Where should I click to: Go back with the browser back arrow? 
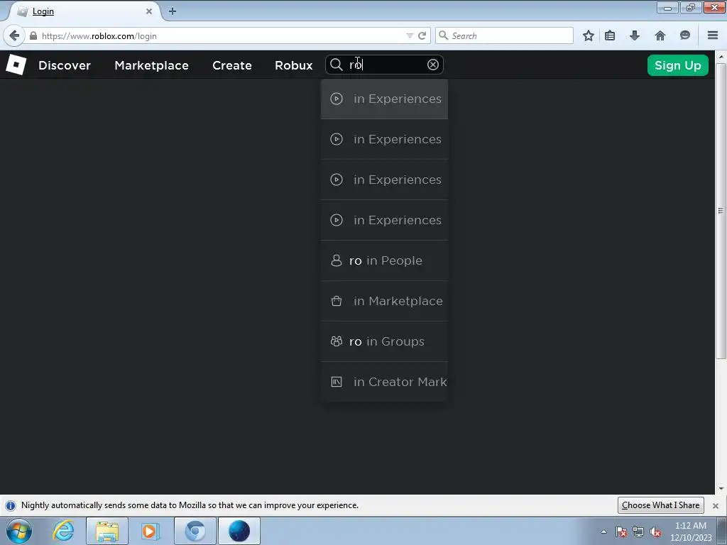click(x=14, y=35)
